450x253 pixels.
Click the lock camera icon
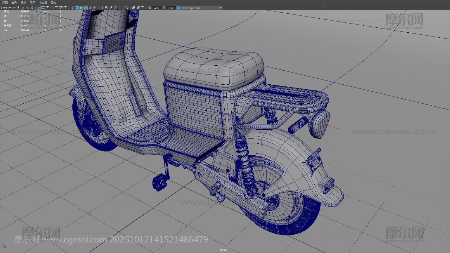coord(9,8)
